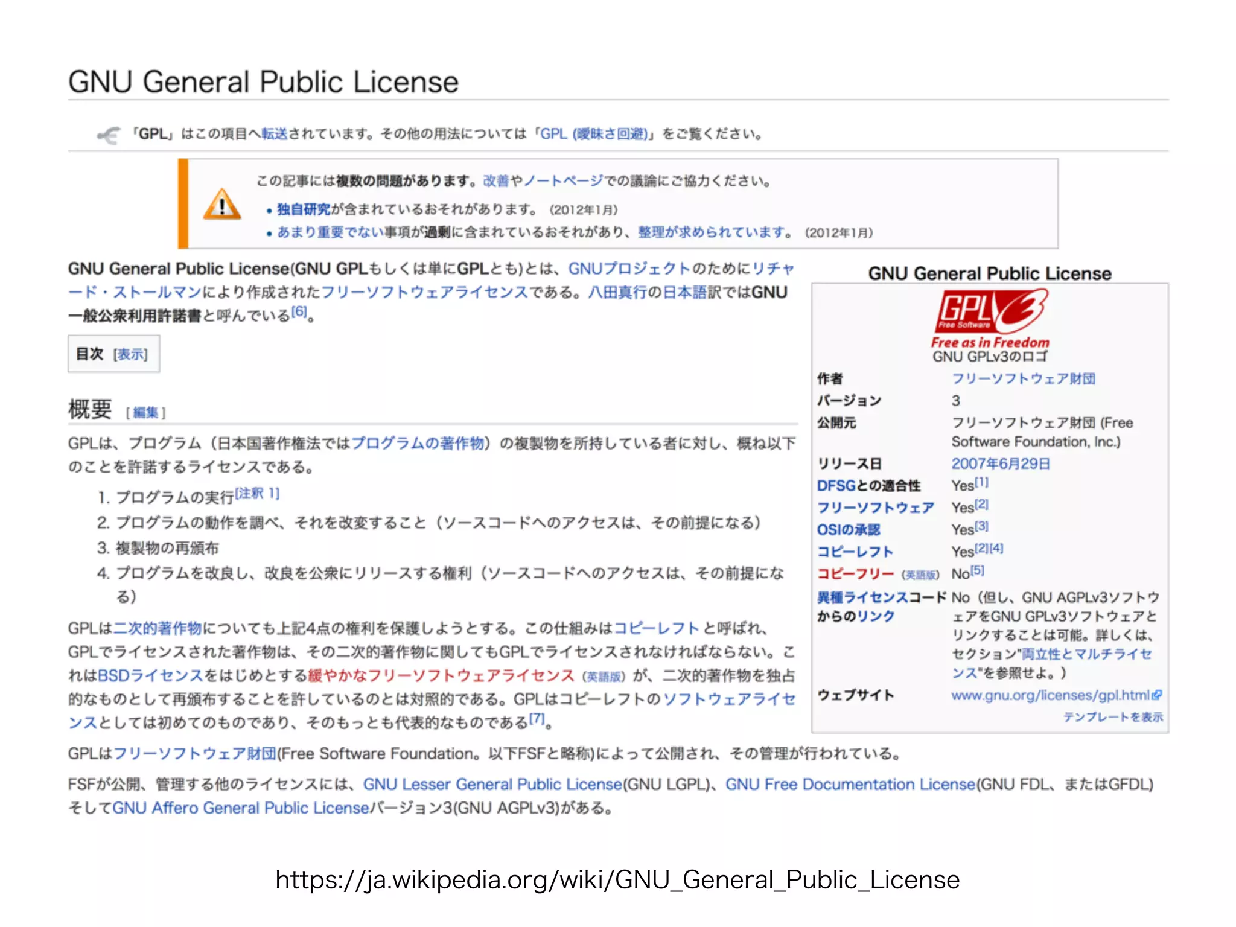The width and height of the screenshot is (1236, 927).
Task: Click the 改善 link in notice box
Action: tap(496, 181)
